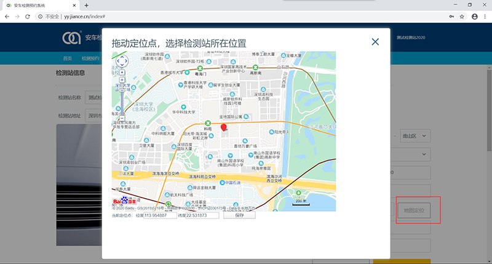Click the 香港城市大学 POI icon

click(187, 72)
